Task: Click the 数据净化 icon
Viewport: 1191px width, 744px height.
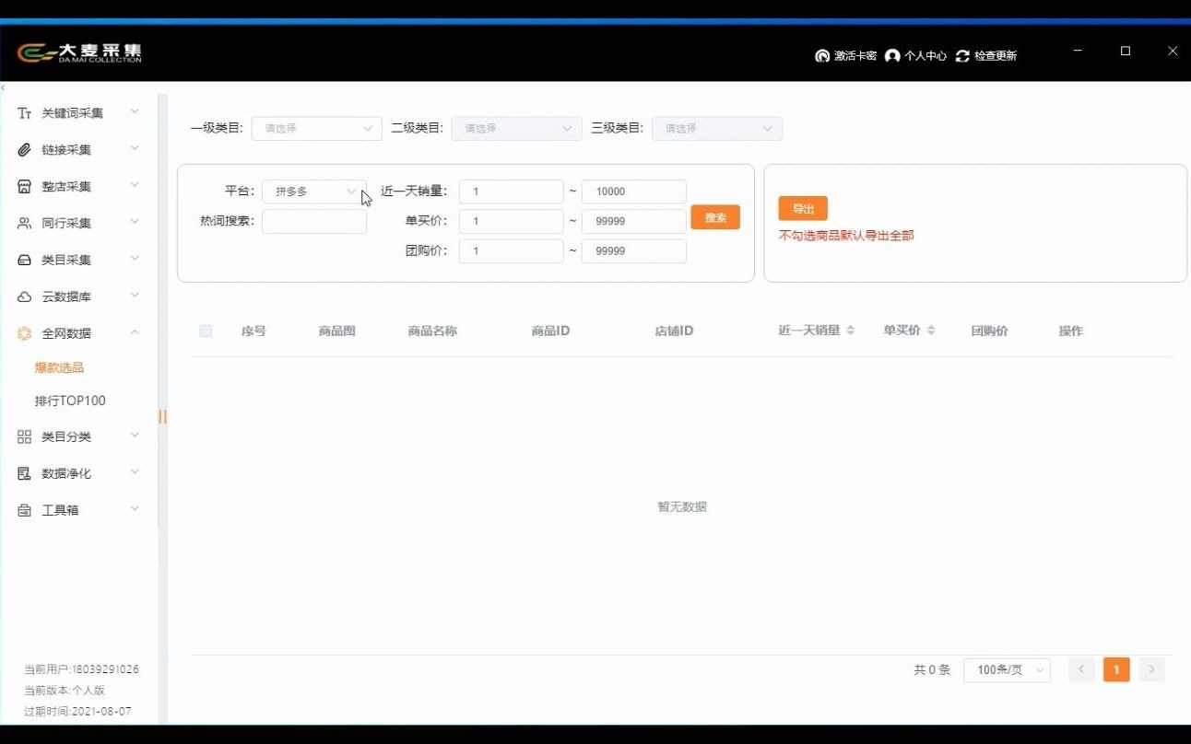Action: (x=25, y=474)
